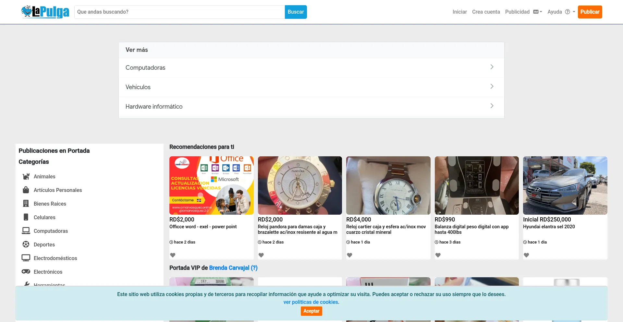Click the Publicidad ad icon
The image size is (623, 322).
[536, 12]
